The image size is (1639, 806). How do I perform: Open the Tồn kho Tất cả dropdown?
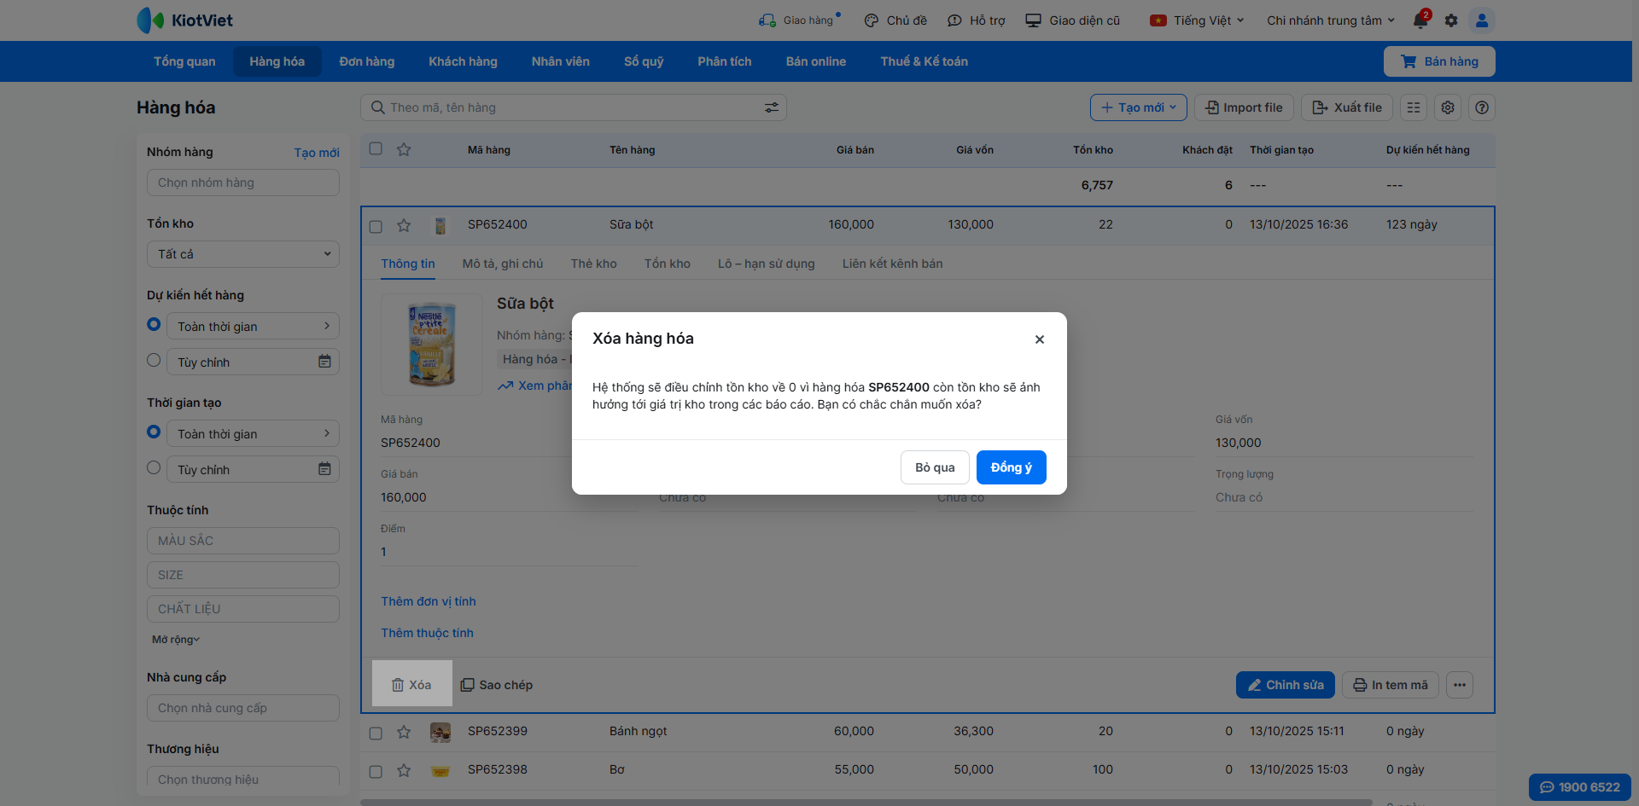coord(243,254)
